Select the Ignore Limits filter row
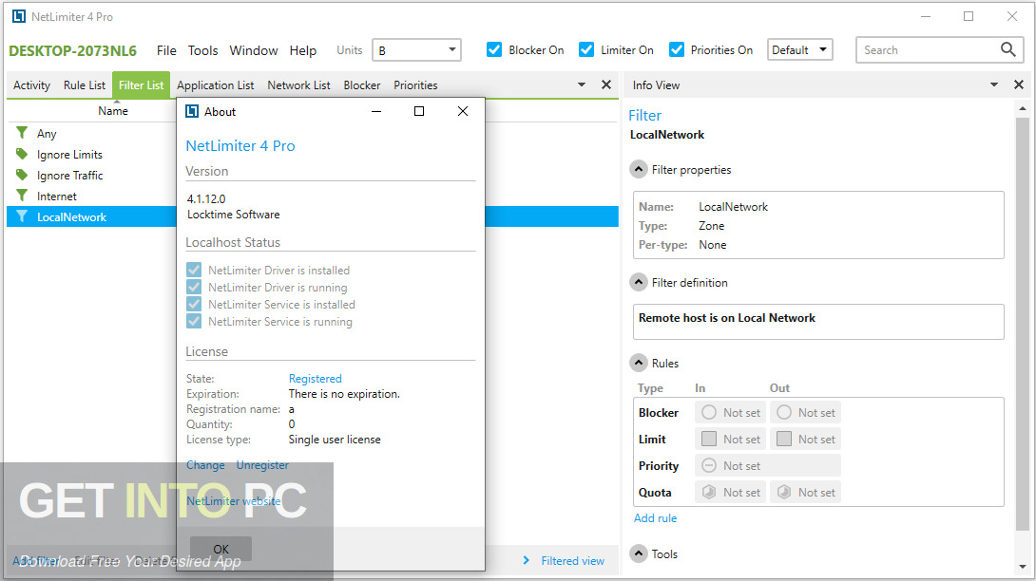1036x581 pixels. pyautogui.click(x=92, y=155)
